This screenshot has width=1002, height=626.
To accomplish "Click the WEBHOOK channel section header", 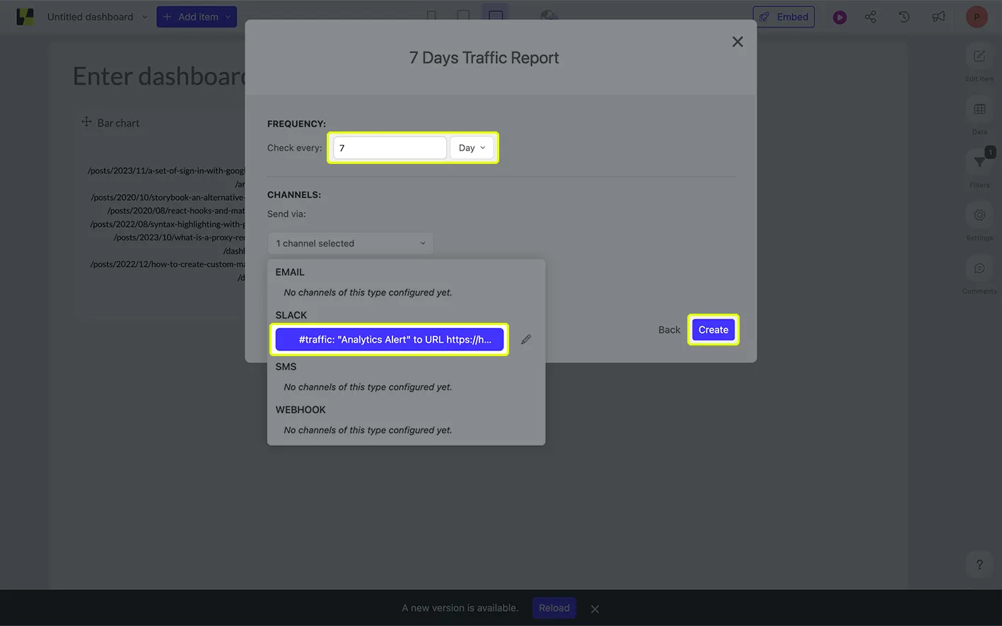I will pyautogui.click(x=301, y=410).
